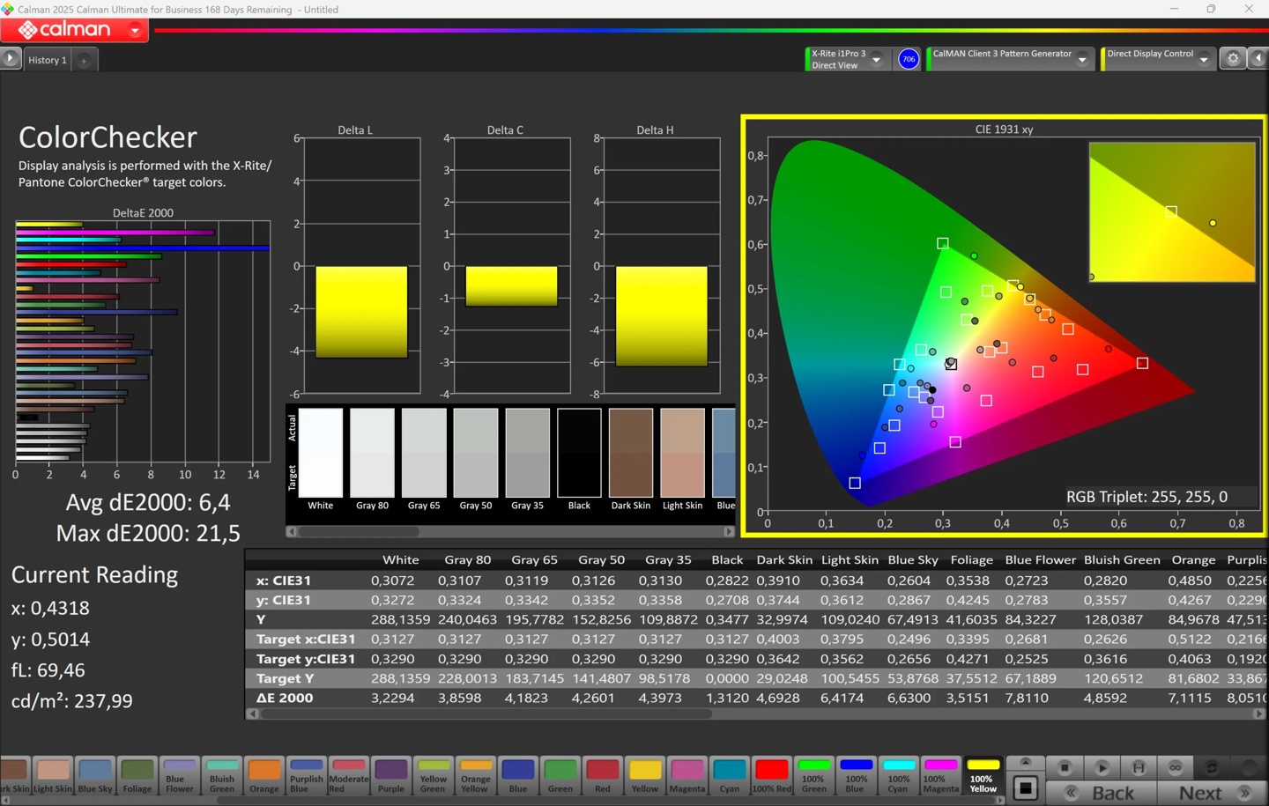Screen dimensions: 1269x806
Task: Collapse the side panel arrow at top right
Action: (x=1258, y=59)
